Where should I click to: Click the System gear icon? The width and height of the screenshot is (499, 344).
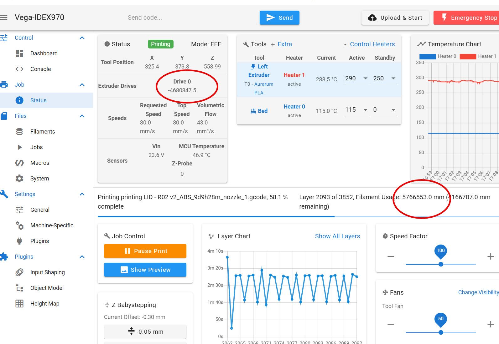tap(19, 179)
